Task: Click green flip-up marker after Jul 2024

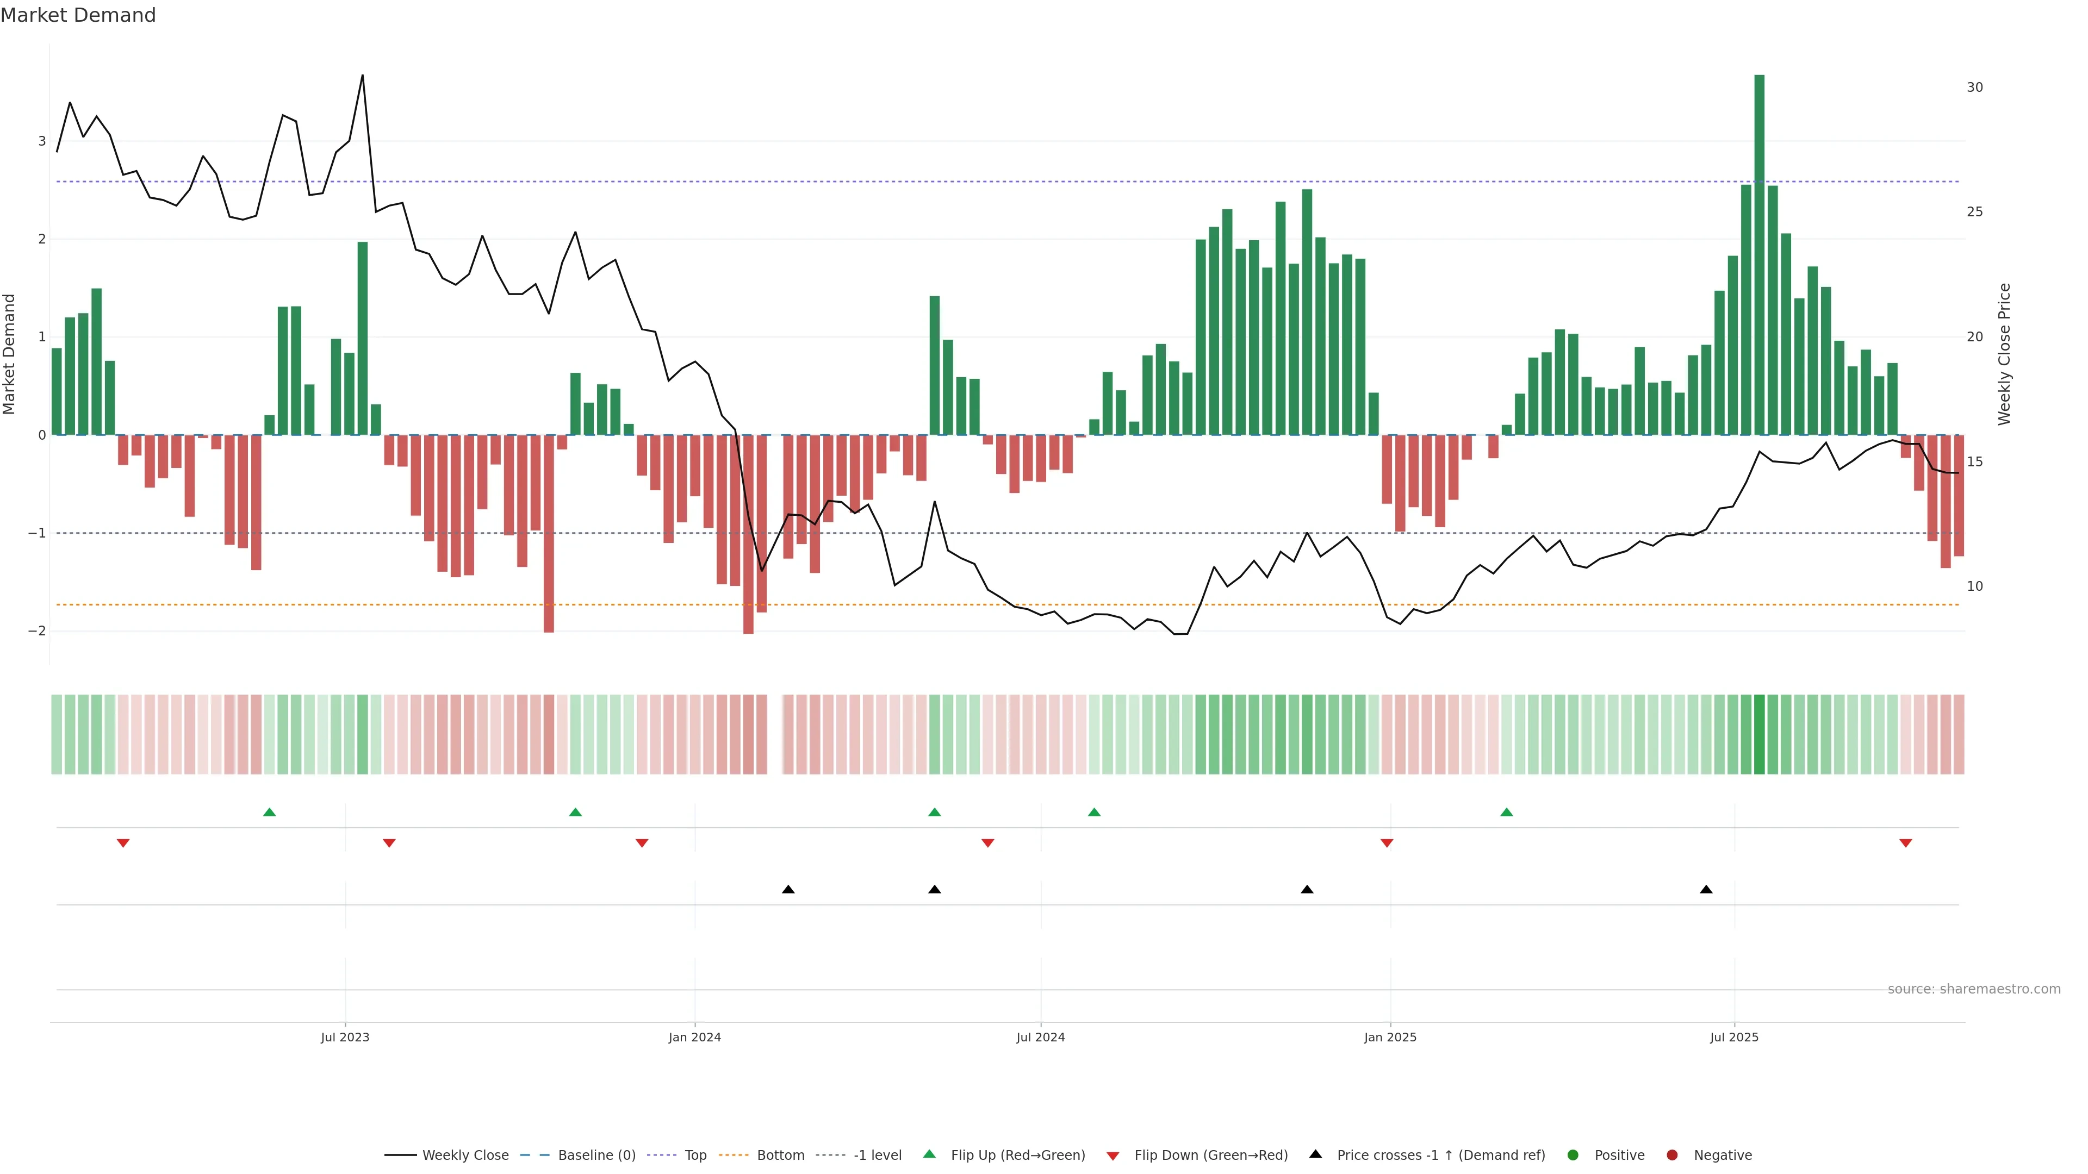Action: [x=1094, y=812]
